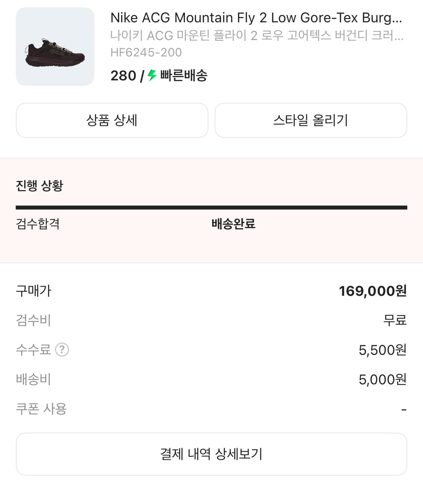Open 결제 내역 상세보기 payment details

[211, 454]
